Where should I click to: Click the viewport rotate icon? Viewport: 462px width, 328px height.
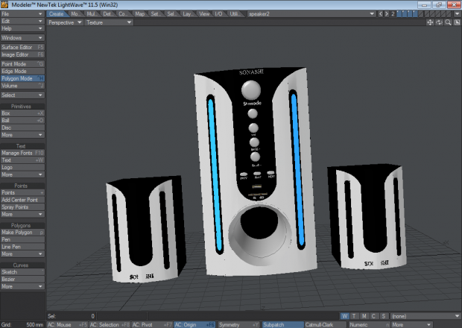click(x=439, y=22)
